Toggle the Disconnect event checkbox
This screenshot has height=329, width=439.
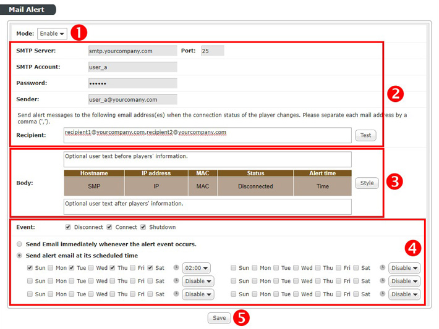point(68,227)
